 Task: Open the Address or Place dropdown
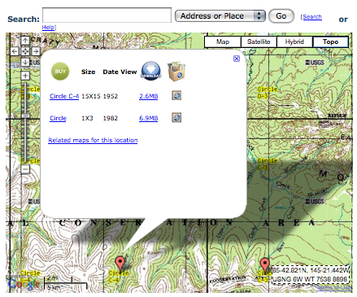[x=220, y=16]
